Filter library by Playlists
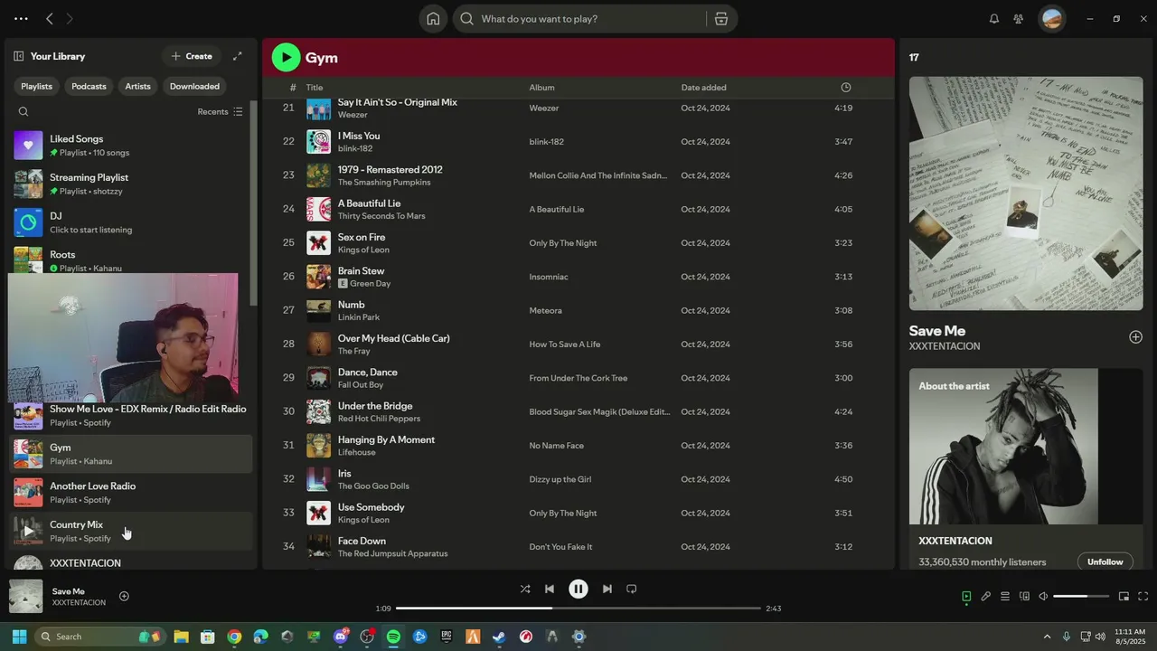Screen dimensions: 1157x651 [37, 87]
